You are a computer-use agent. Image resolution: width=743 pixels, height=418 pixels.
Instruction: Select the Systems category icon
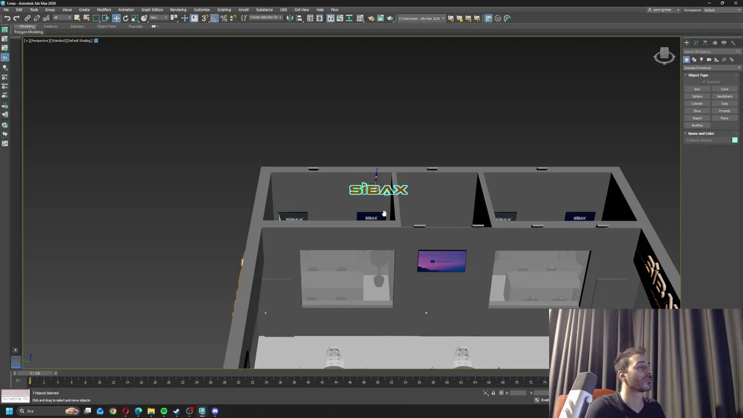click(731, 59)
